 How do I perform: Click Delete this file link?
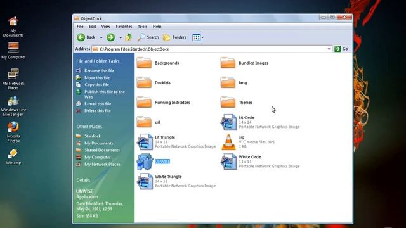click(x=97, y=111)
